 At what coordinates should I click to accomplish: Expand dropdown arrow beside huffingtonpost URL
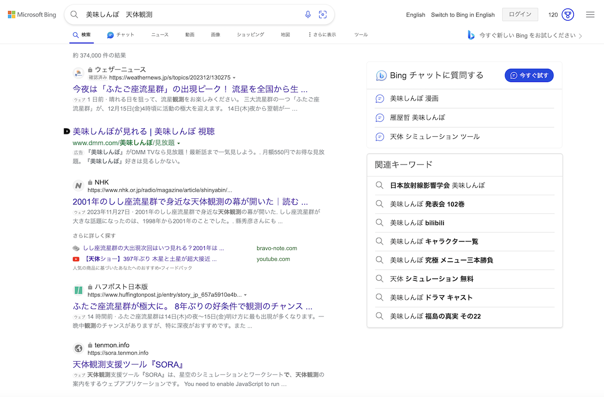pos(245,295)
